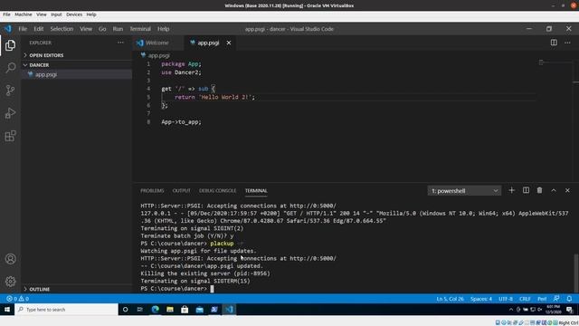Open the VS Code Edit menu
Viewport: 579px width, 326px height.
click(38, 29)
